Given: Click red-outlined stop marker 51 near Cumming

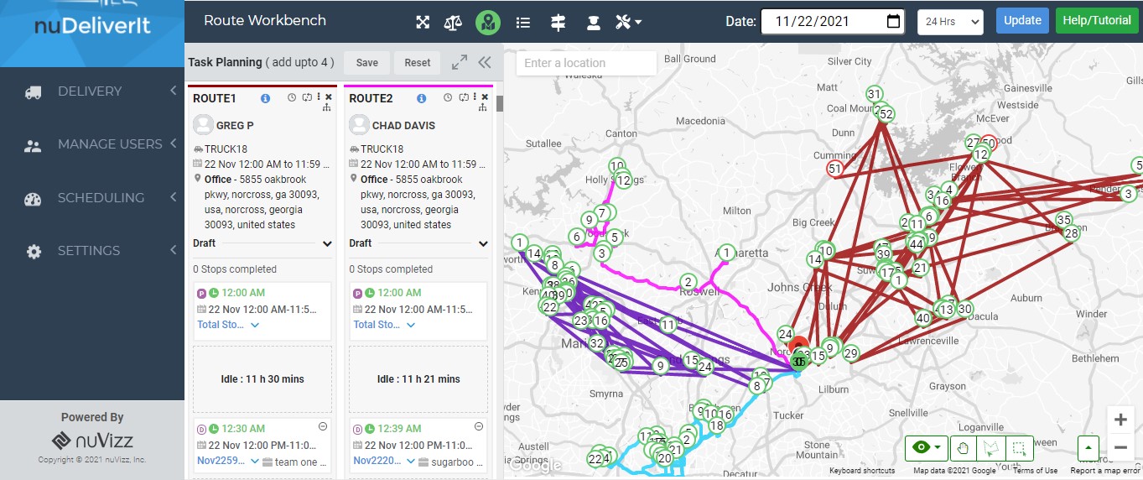Looking at the screenshot, I should [834, 169].
